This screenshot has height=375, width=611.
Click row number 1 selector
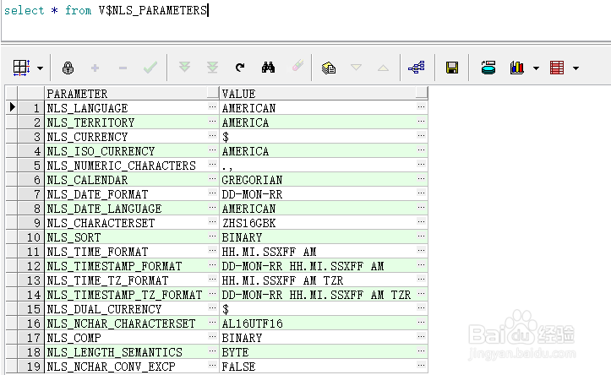coord(30,108)
